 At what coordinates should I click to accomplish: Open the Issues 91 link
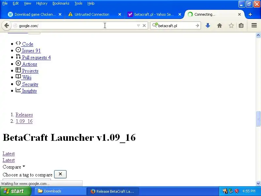coord(31,51)
